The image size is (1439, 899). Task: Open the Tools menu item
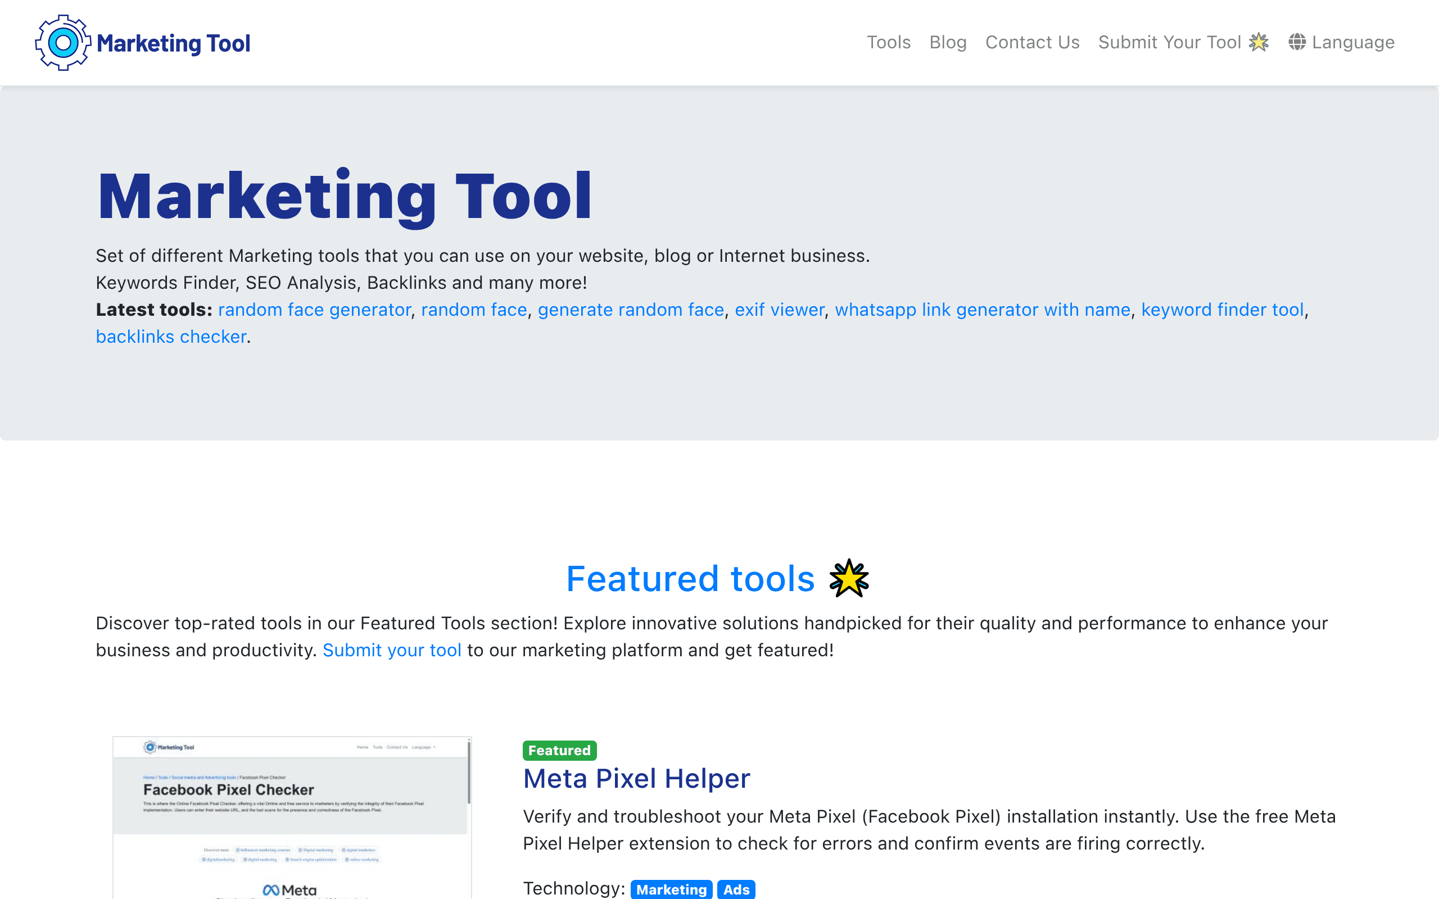pyautogui.click(x=888, y=42)
